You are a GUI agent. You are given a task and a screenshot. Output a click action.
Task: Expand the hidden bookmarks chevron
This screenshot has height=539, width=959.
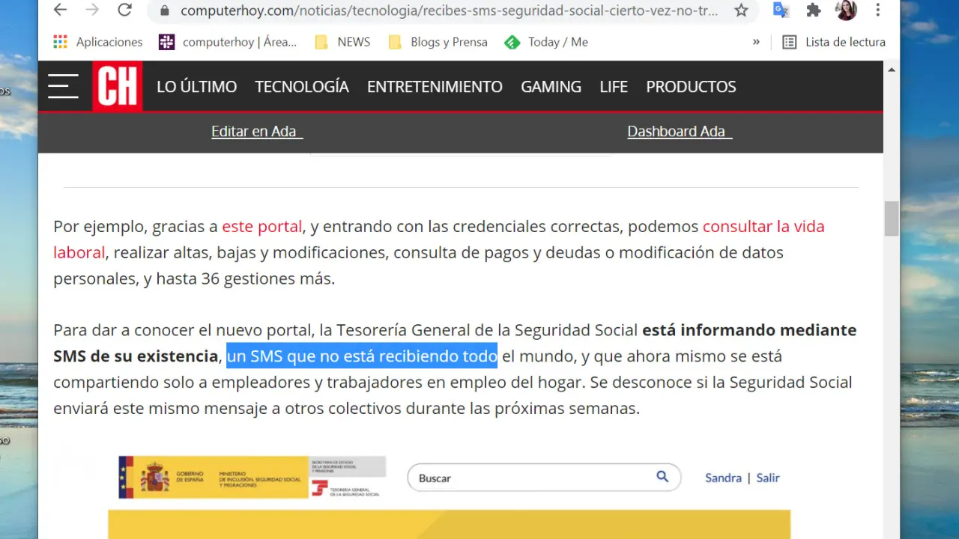click(x=756, y=42)
